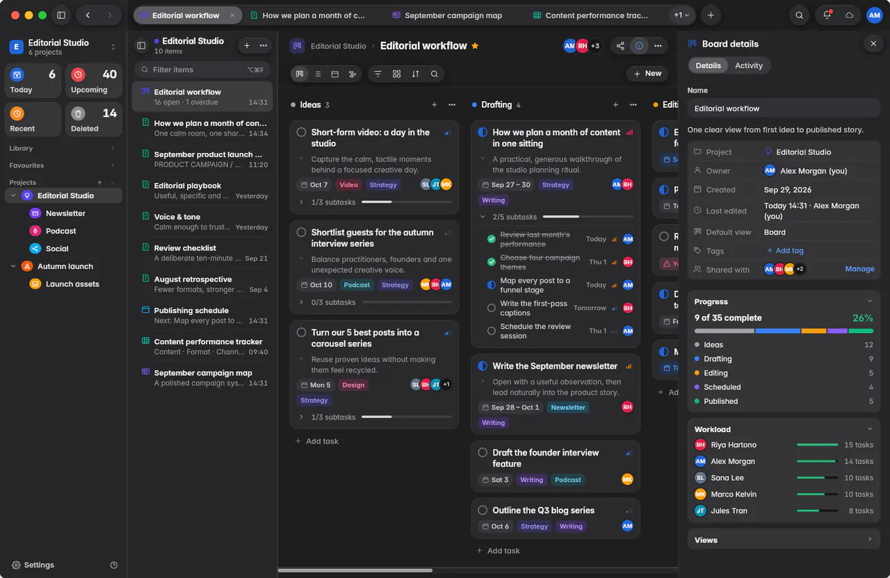Open the help icon at sidebar bottom

click(114, 565)
